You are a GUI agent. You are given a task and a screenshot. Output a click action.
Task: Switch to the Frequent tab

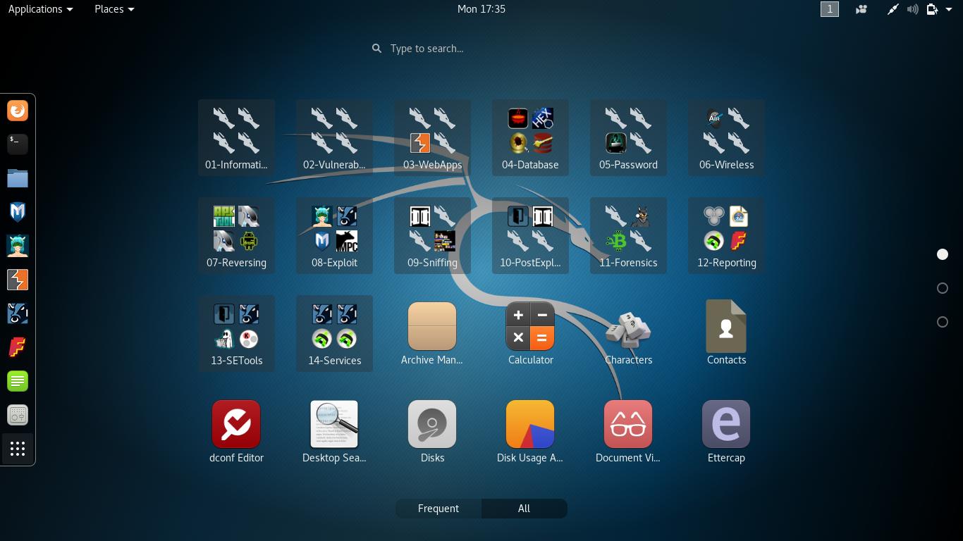(x=438, y=509)
